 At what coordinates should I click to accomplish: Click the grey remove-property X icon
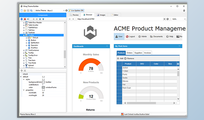(x=25, y=71)
